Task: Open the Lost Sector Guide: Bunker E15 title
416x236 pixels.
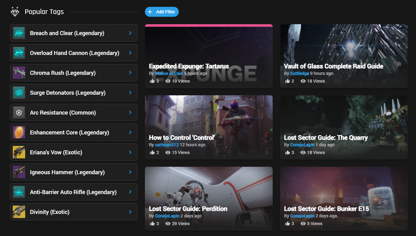Action: point(326,209)
